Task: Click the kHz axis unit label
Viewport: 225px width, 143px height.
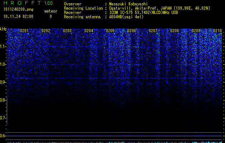Action: [3, 29]
